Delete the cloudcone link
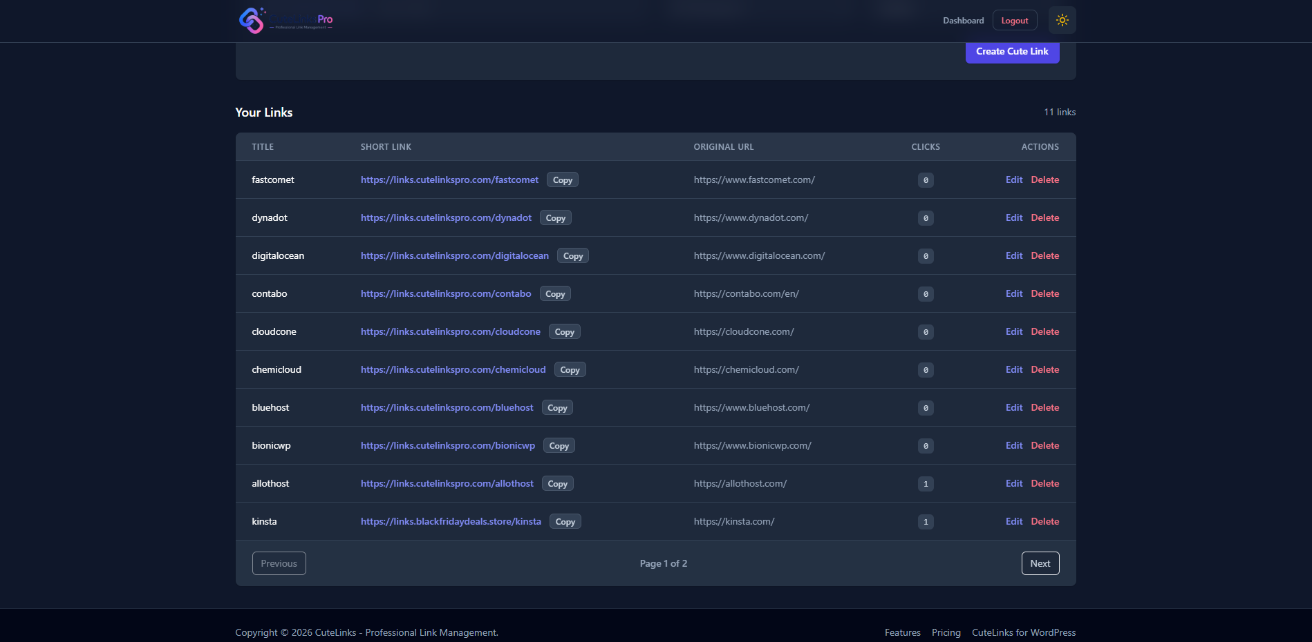 pos(1045,331)
